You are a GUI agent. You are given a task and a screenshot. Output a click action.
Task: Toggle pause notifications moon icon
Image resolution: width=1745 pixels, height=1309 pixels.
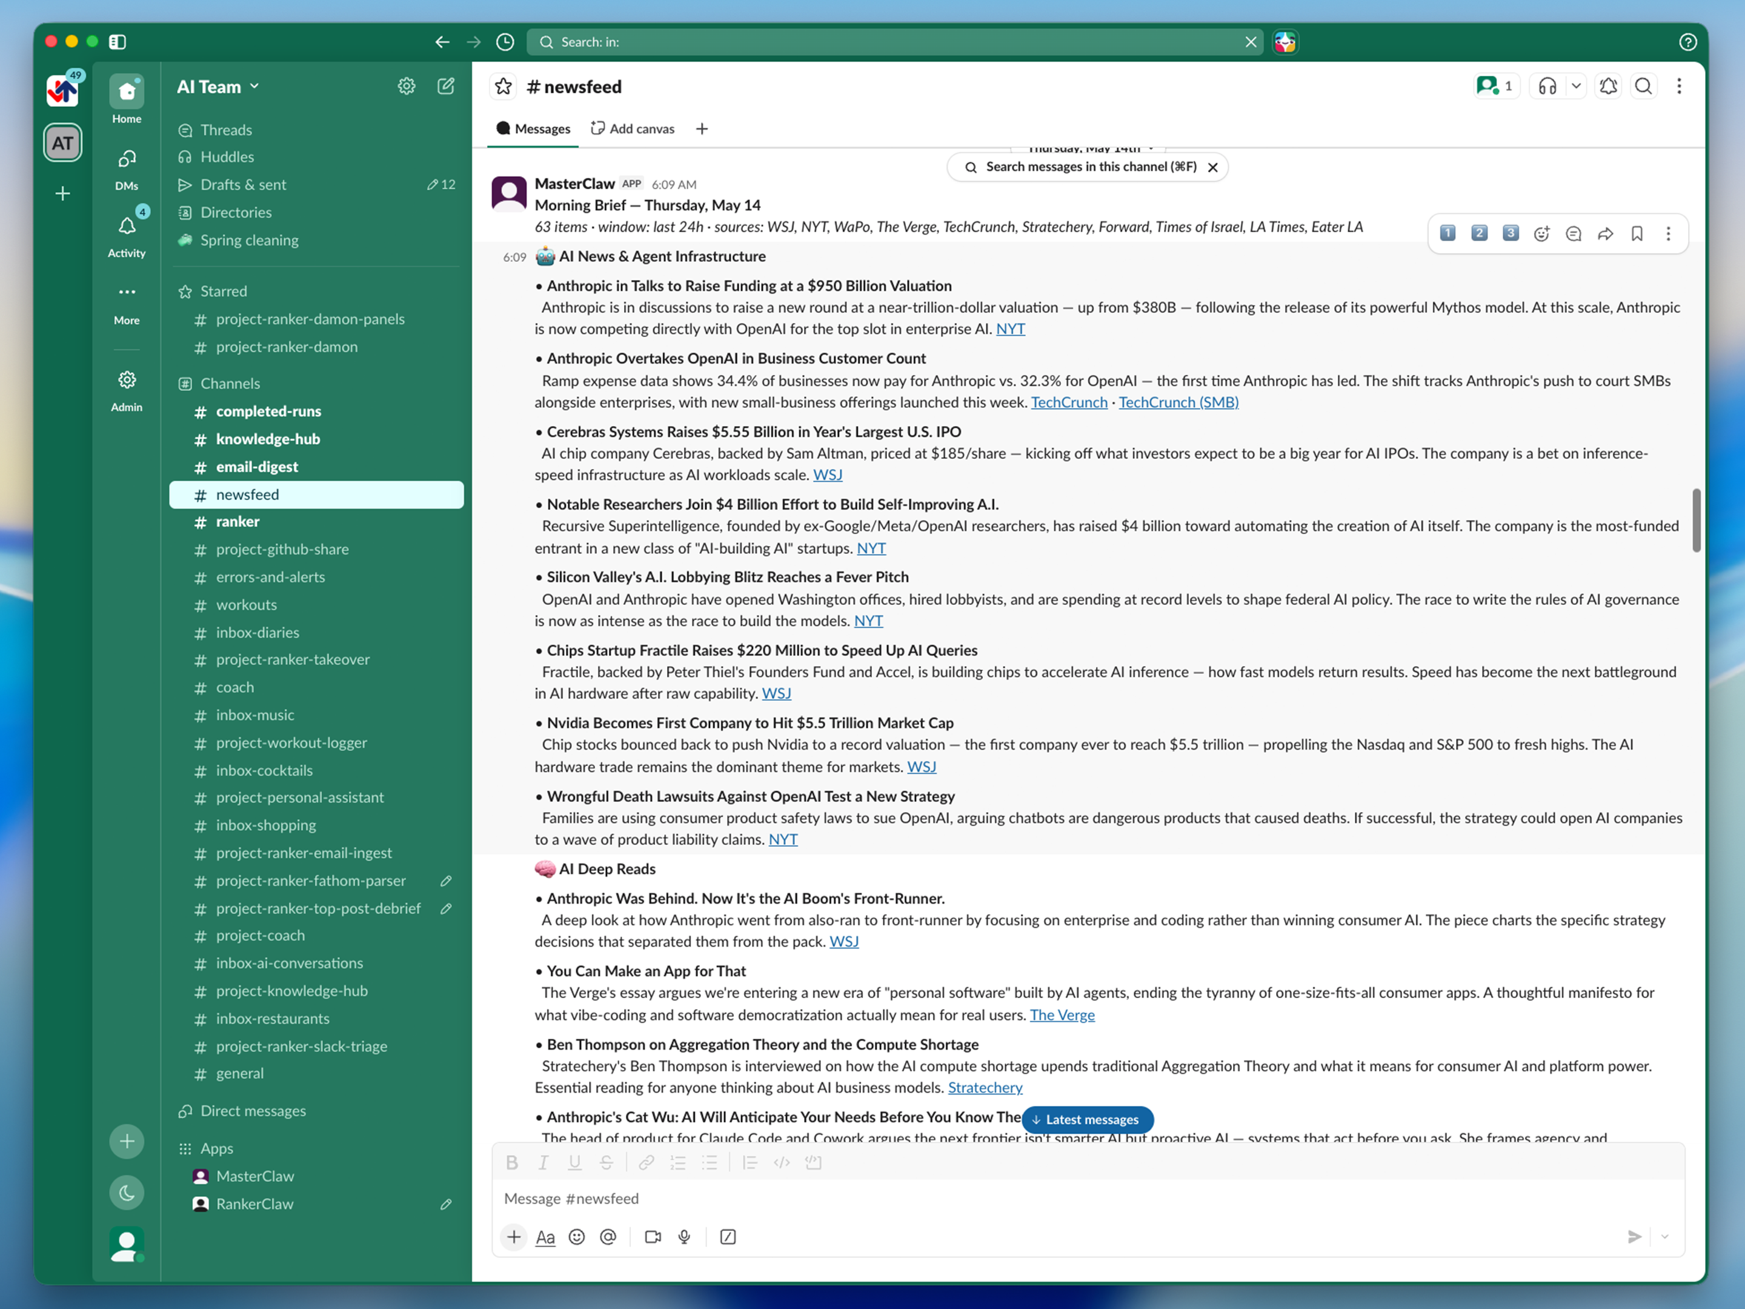[126, 1192]
